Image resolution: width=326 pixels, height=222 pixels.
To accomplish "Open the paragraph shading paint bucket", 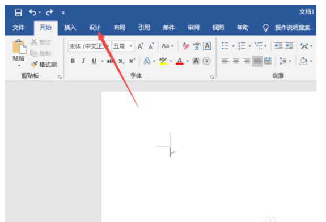I will point(303,61).
